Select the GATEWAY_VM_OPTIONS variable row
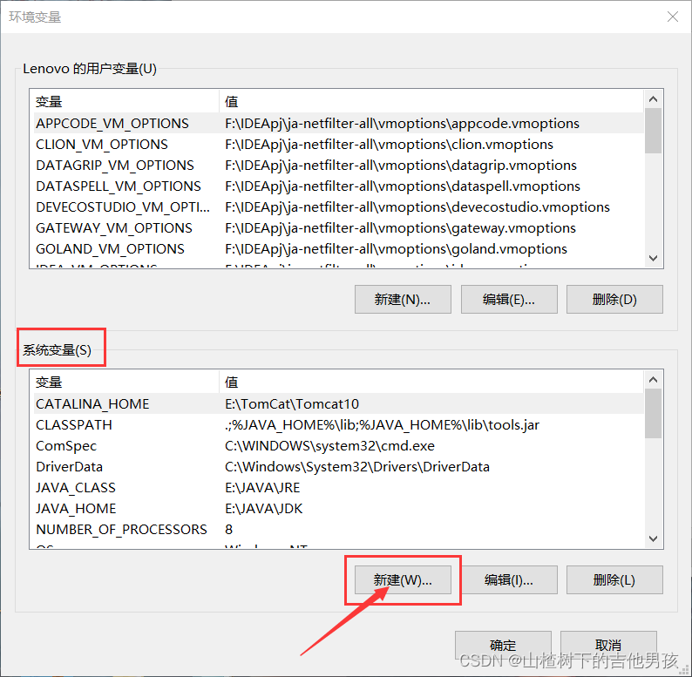The image size is (692, 677). [338, 227]
